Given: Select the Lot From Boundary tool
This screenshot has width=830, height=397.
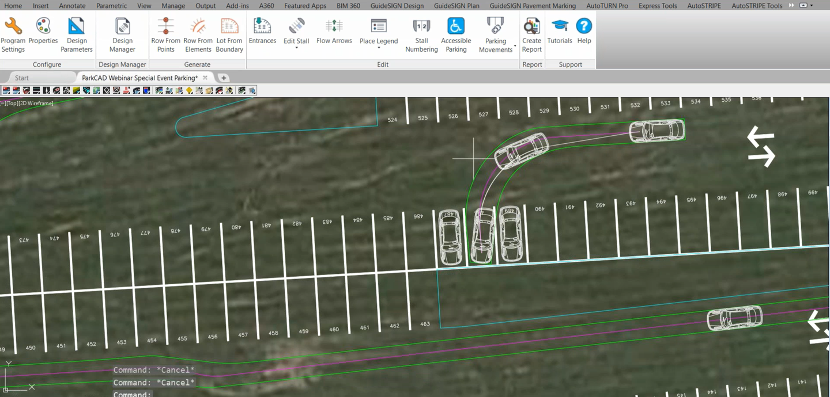Looking at the screenshot, I should coord(229,27).
